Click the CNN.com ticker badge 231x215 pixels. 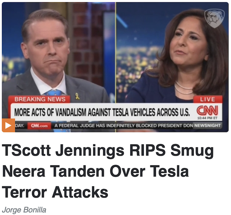pyautogui.click(x=39, y=126)
